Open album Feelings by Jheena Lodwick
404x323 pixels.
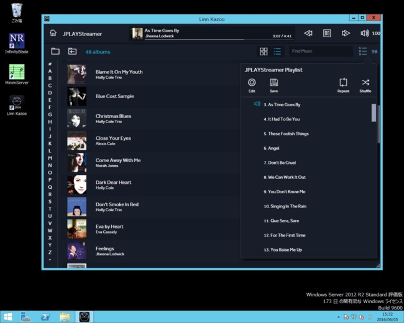[x=152, y=251]
